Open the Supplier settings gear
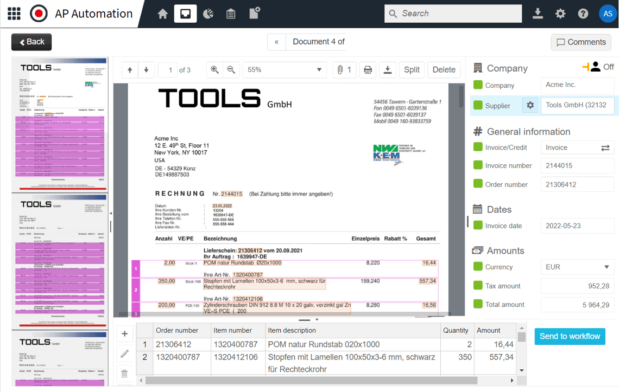 tap(530, 105)
